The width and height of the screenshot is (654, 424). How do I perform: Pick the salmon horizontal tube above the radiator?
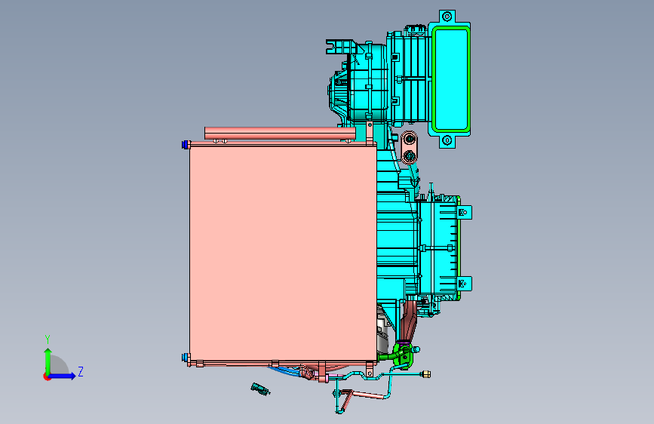click(280, 134)
